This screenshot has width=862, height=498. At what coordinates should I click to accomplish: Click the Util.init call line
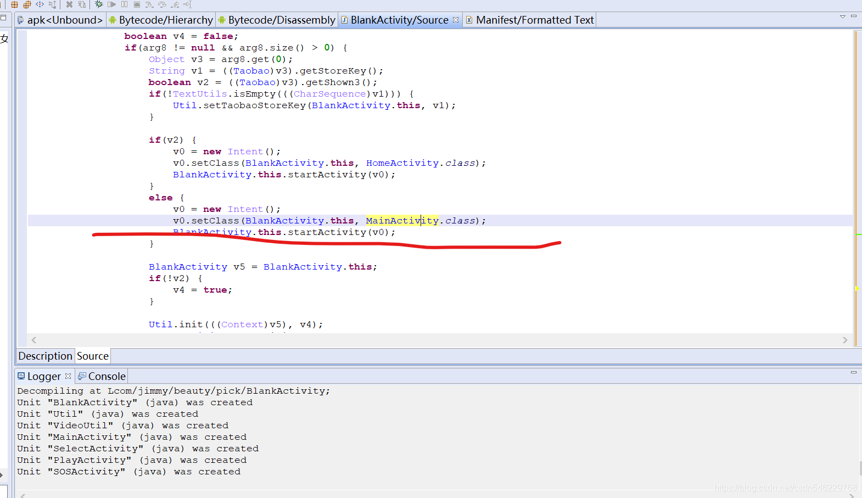click(236, 324)
